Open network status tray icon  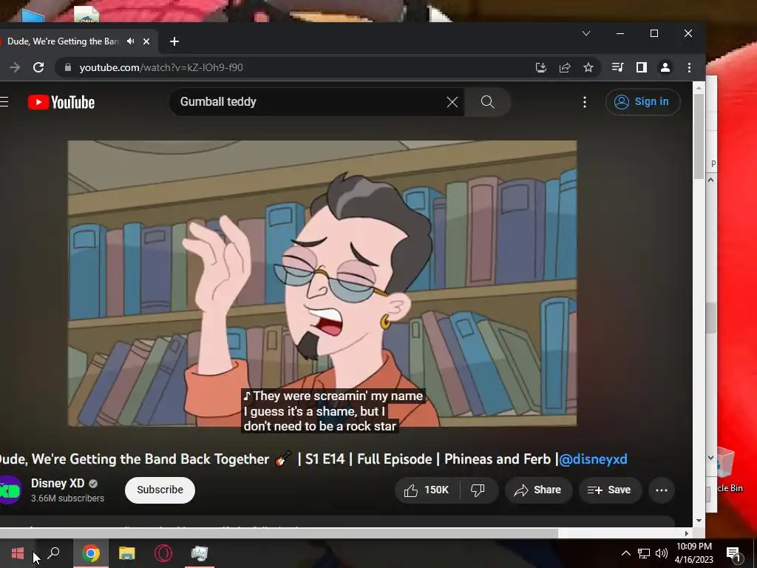[x=644, y=553]
